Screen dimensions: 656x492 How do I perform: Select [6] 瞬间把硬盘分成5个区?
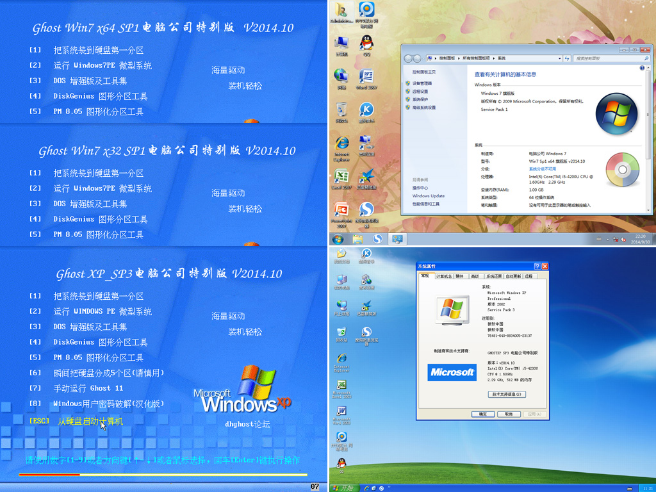97,373
